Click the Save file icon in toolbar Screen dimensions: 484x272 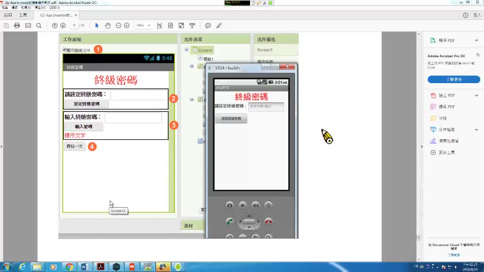[6, 25]
